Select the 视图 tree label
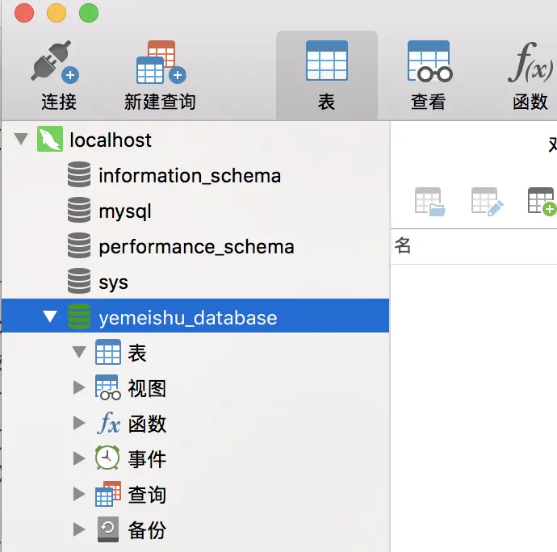 point(147,388)
